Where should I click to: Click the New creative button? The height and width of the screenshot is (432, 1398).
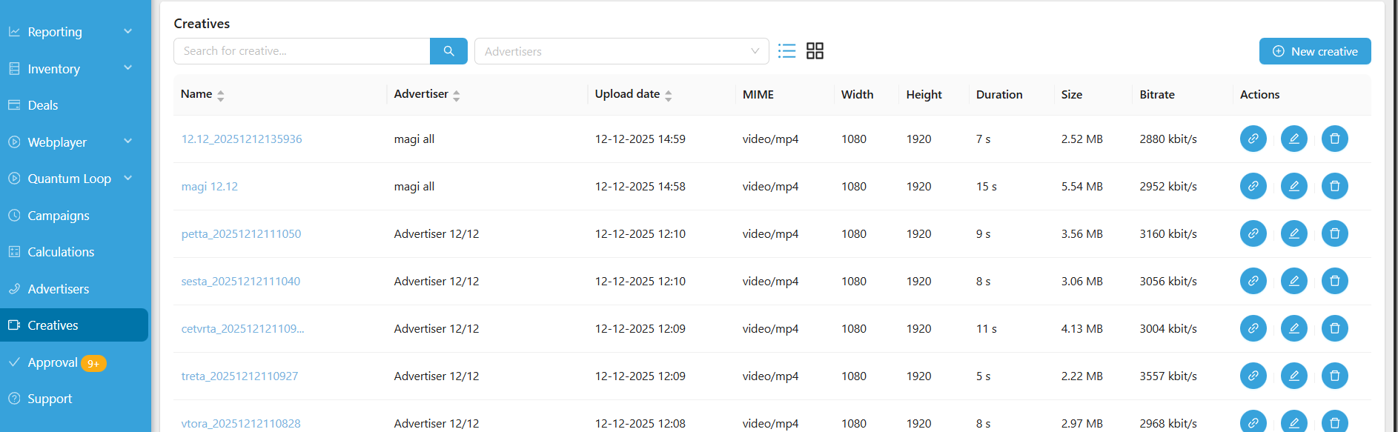tap(1314, 51)
